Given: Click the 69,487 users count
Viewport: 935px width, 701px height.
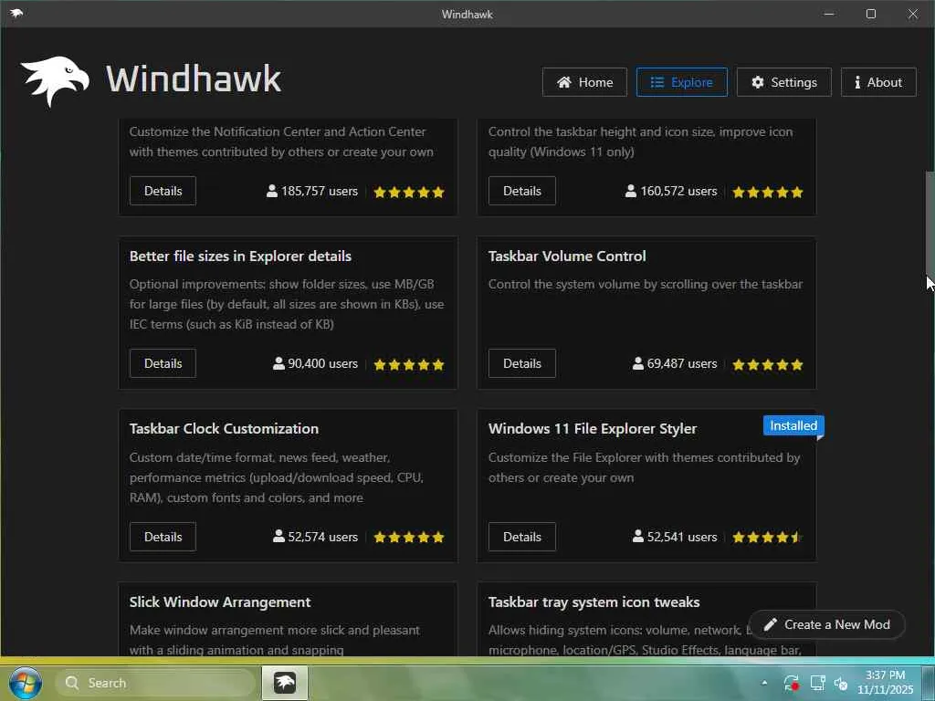Looking at the screenshot, I should coord(675,363).
